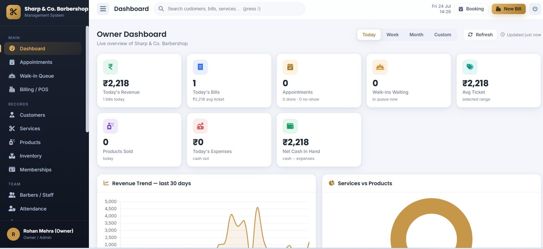This screenshot has width=543, height=249.
Task: Choose the Custom date range
Action: pyautogui.click(x=443, y=35)
